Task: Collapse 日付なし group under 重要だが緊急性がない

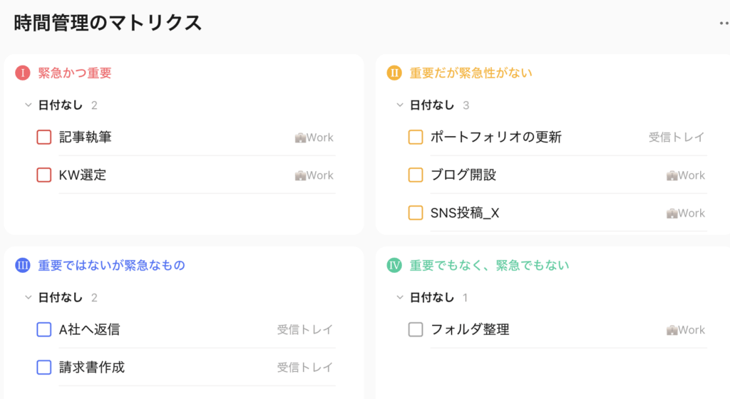Action: click(400, 105)
